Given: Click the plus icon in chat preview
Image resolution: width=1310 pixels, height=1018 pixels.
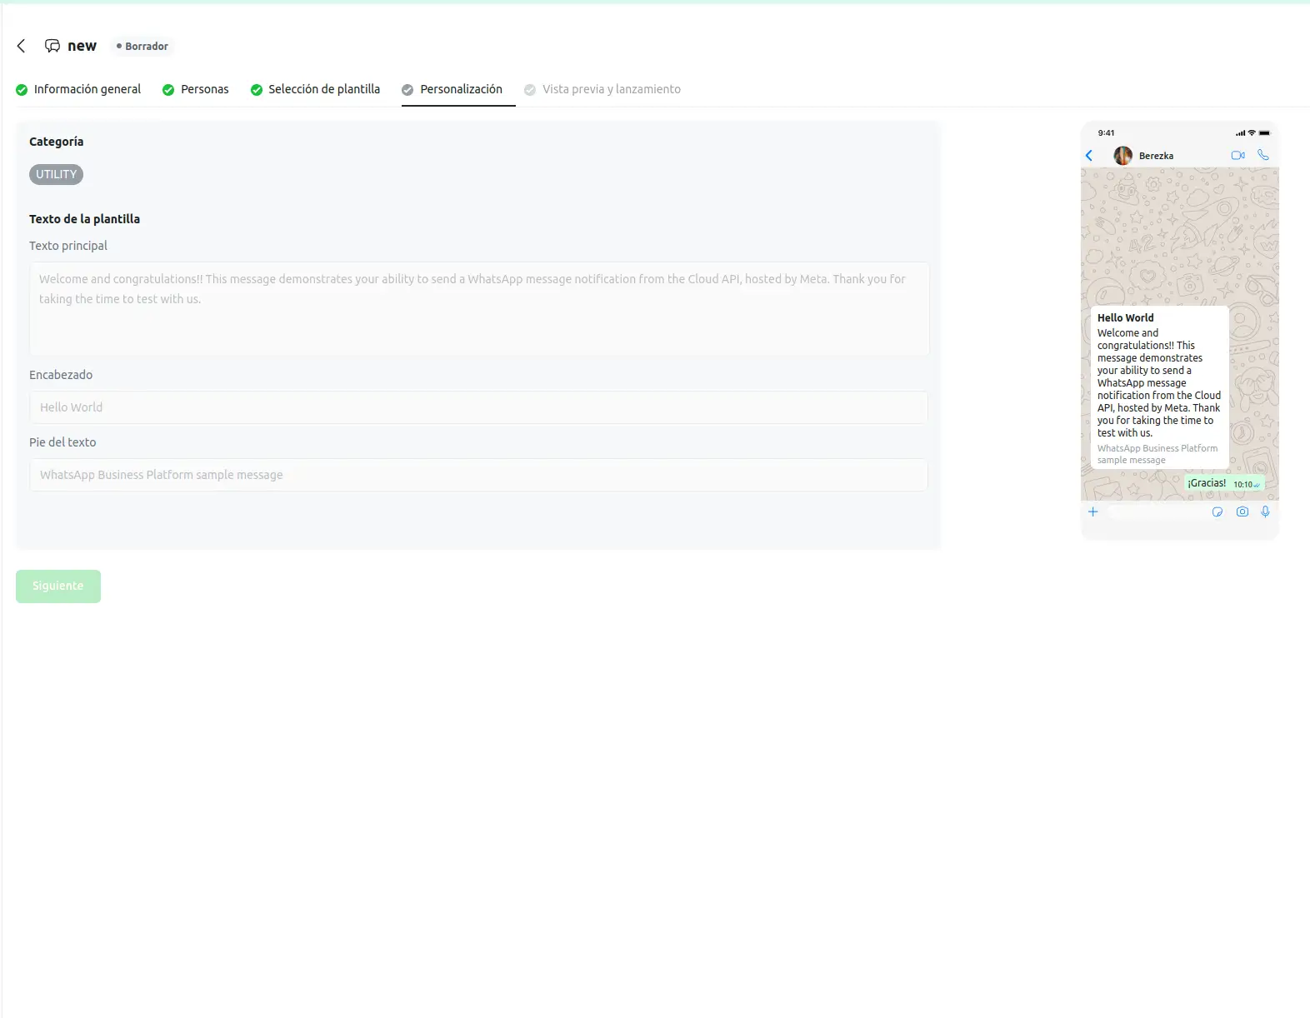Looking at the screenshot, I should (1093, 512).
